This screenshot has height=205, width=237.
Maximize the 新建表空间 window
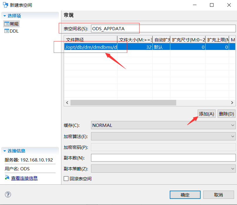tap(212, 5)
